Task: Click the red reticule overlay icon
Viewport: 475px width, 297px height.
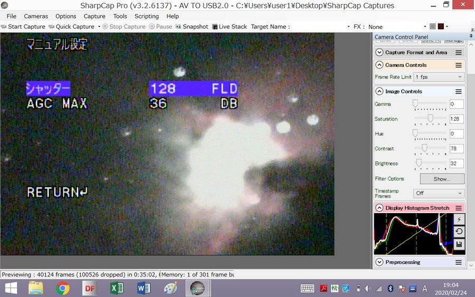Action: [441, 27]
